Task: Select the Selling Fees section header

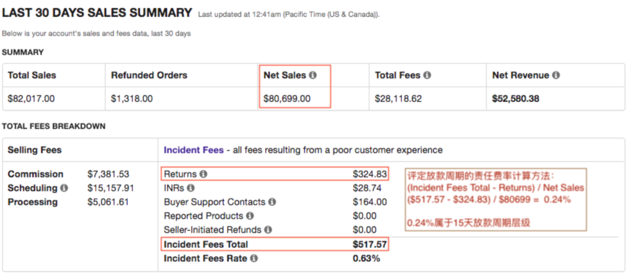Action: point(34,150)
